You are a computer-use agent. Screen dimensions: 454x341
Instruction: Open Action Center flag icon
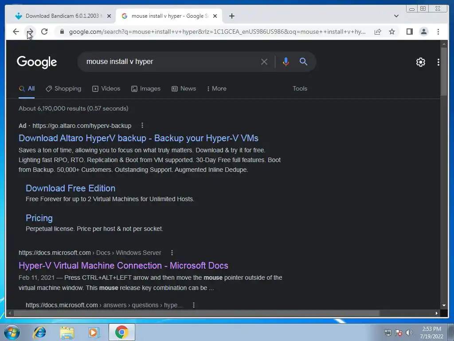399,333
